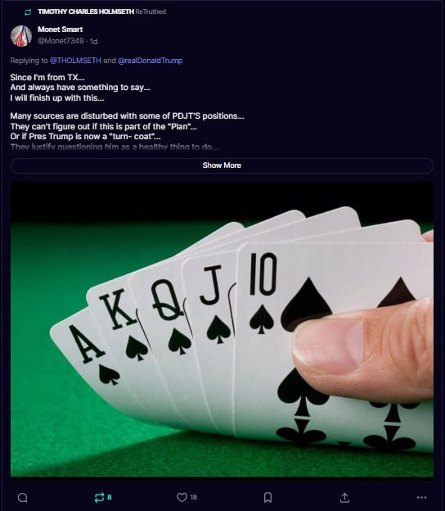This screenshot has width=445, height=511.
Task: Click the 1d post timestamp
Action: pyautogui.click(x=94, y=42)
